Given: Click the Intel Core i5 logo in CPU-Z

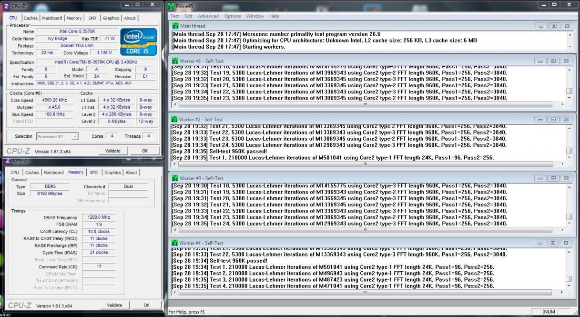Looking at the screenshot, I should click(x=139, y=42).
